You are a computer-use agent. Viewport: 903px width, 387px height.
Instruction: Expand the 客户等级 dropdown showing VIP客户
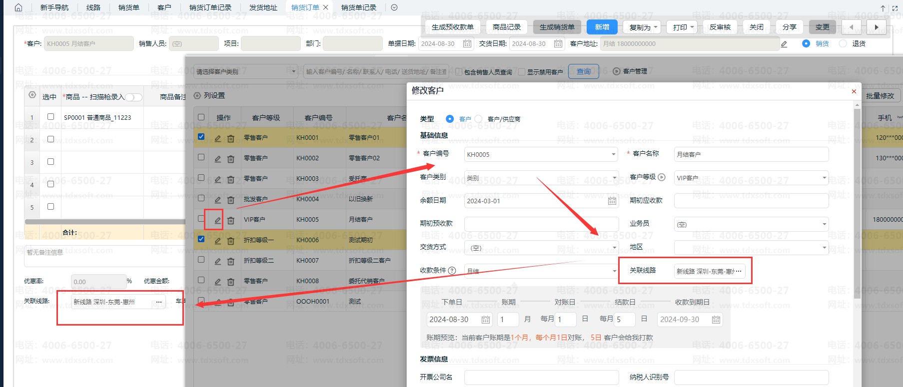824,178
